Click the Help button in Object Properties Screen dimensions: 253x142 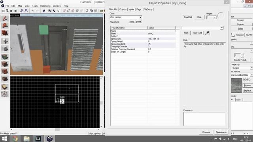[x=199, y=17]
